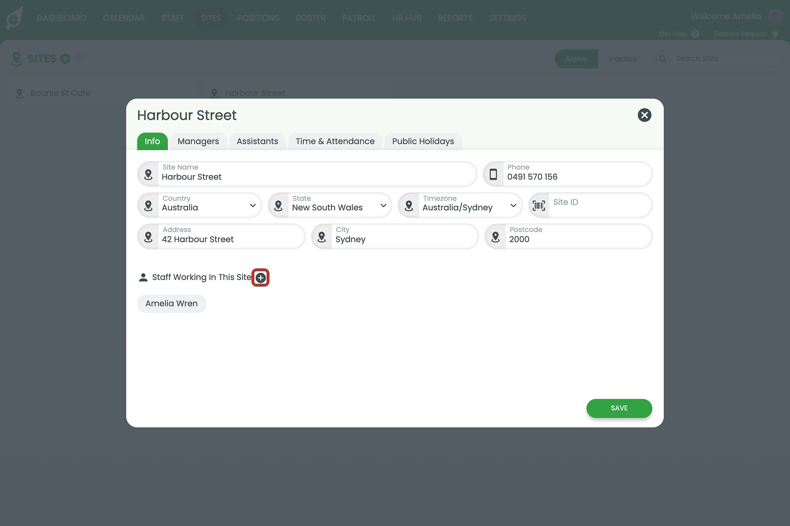Switch to the Assistants tab

pos(257,141)
